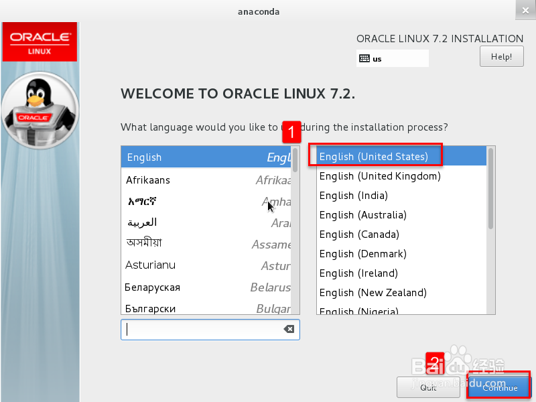Click the clear icon in search field
This screenshot has height=402, width=536.
point(289,330)
